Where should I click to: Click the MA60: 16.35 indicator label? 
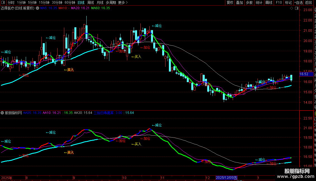[x=101, y=8]
